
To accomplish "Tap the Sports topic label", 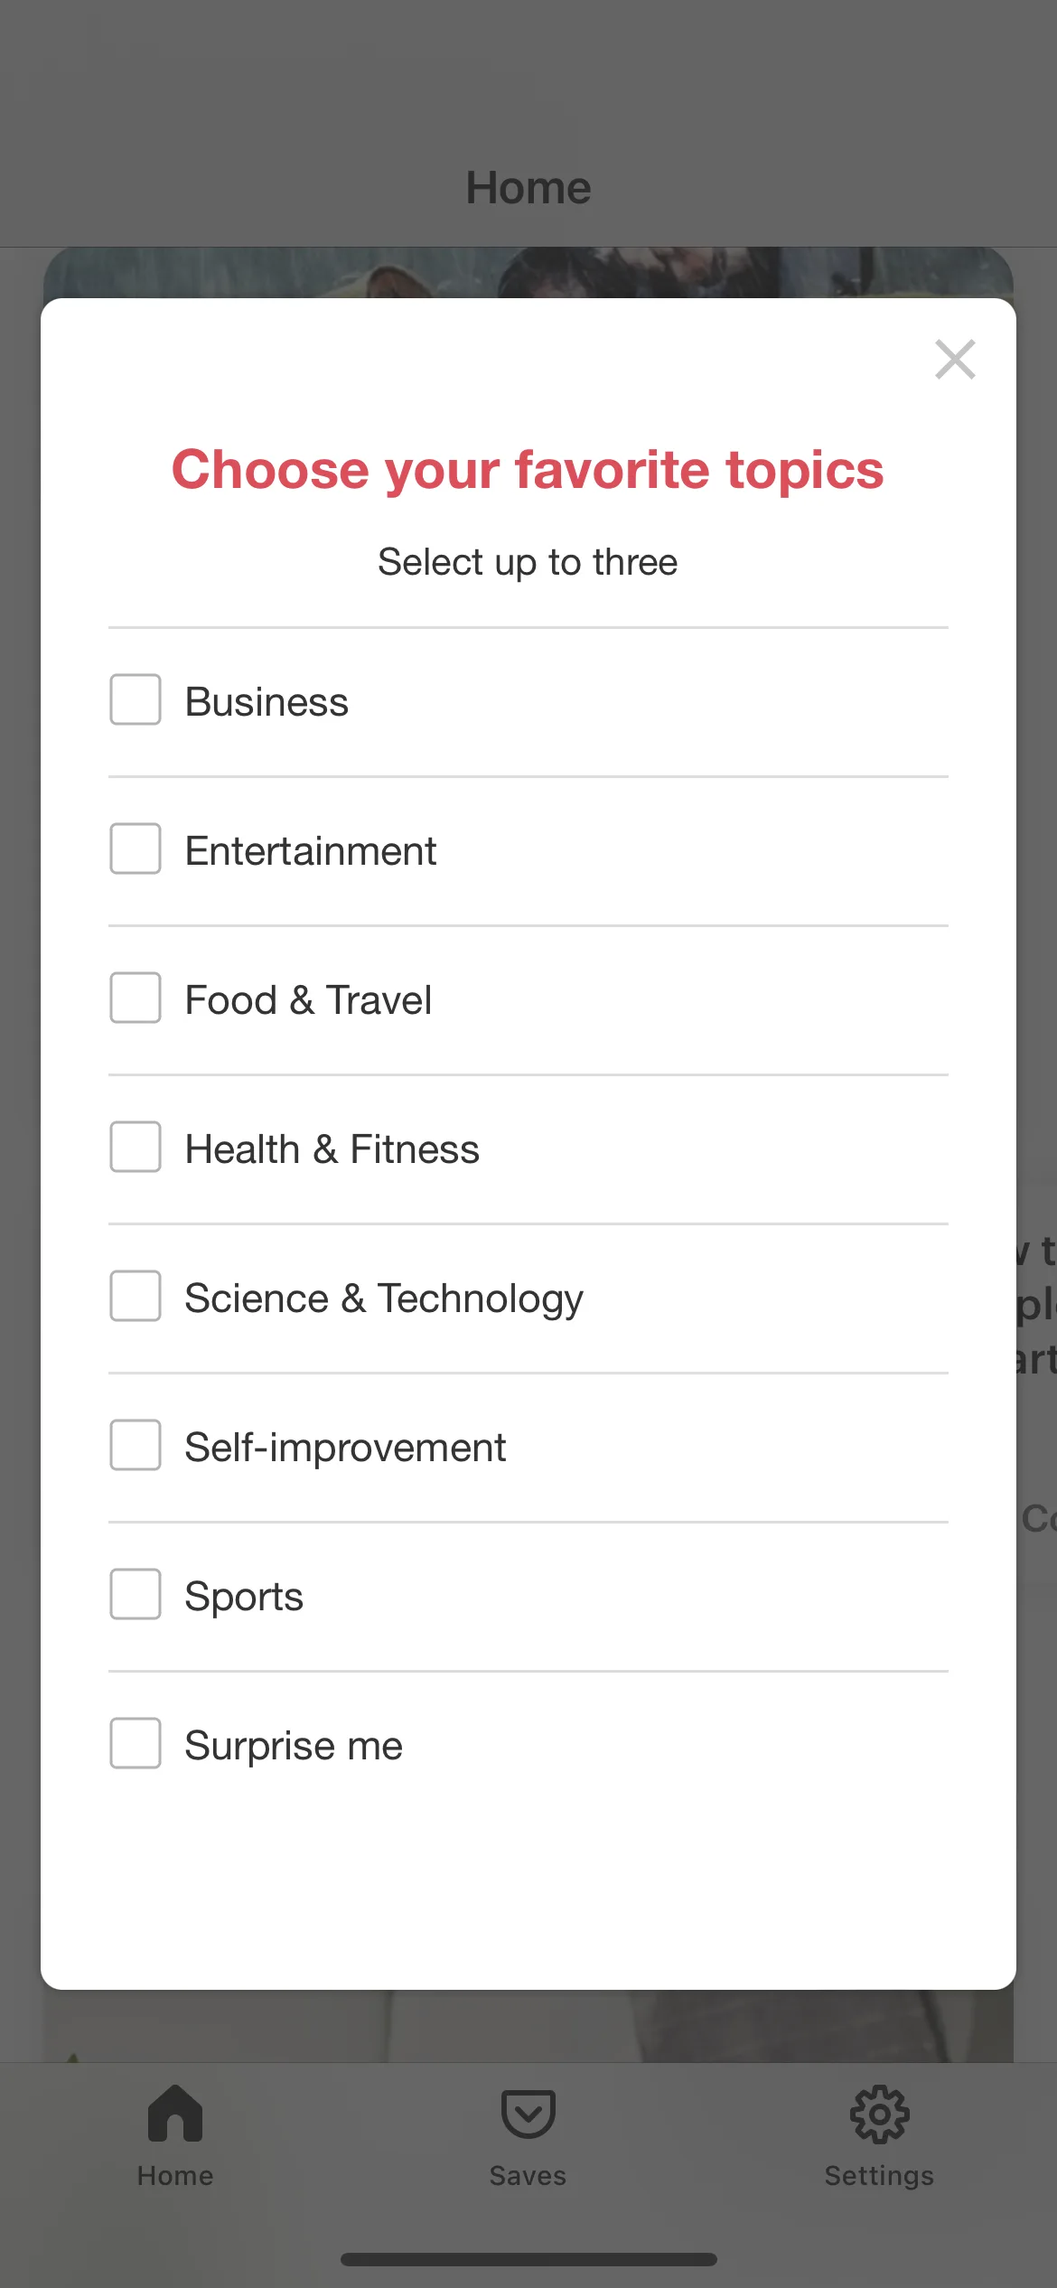I will pos(244,1598).
